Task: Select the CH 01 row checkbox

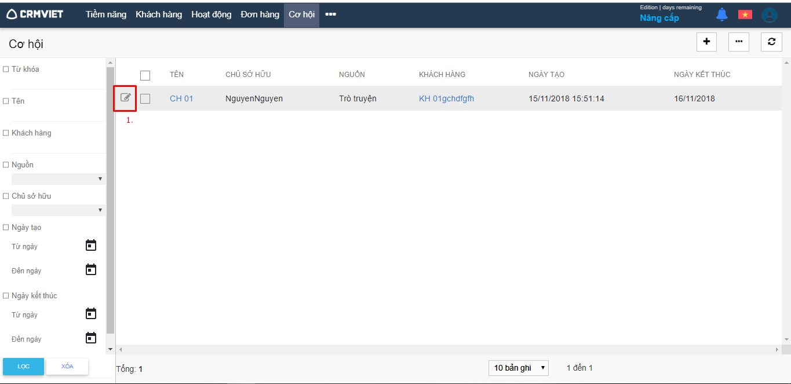Action: coord(145,99)
